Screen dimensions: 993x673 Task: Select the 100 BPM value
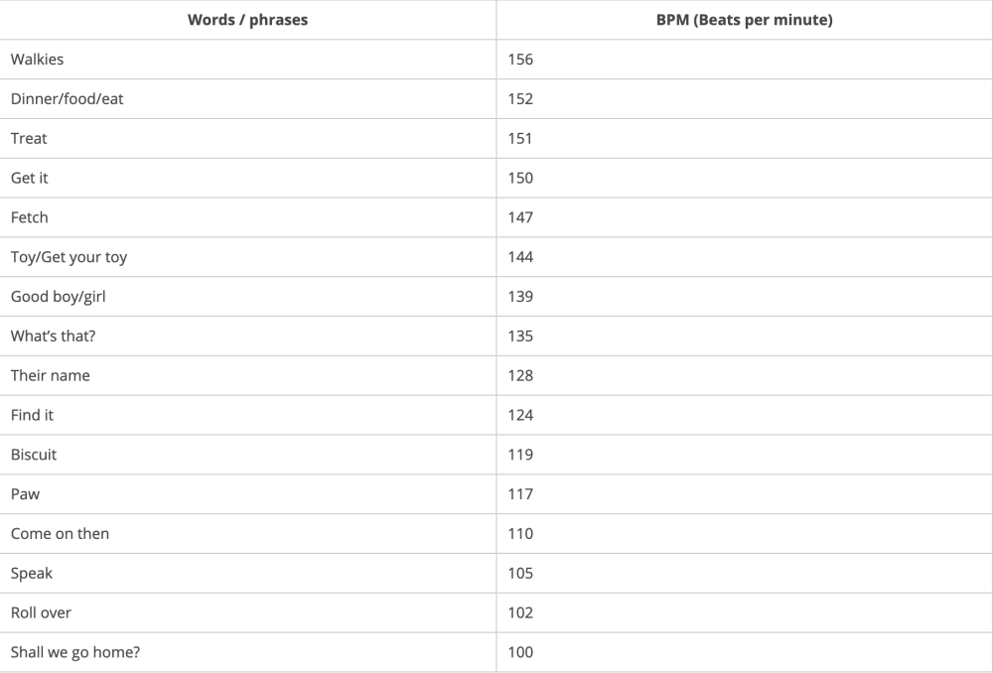click(520, 653)
